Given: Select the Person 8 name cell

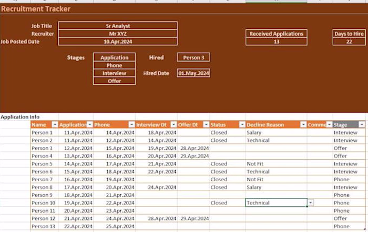Looking at the screenshot, I should [44, 187].
